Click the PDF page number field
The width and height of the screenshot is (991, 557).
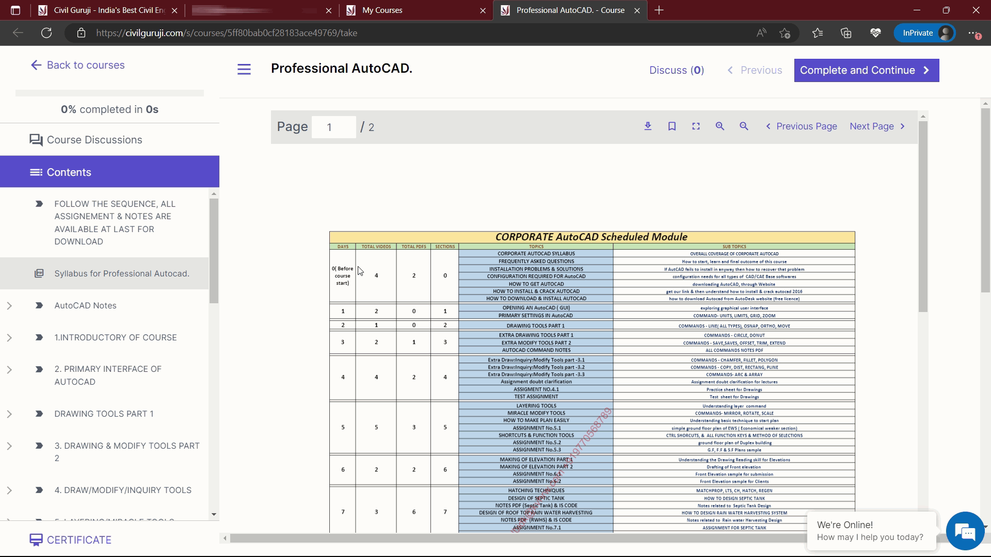[333, 127]
